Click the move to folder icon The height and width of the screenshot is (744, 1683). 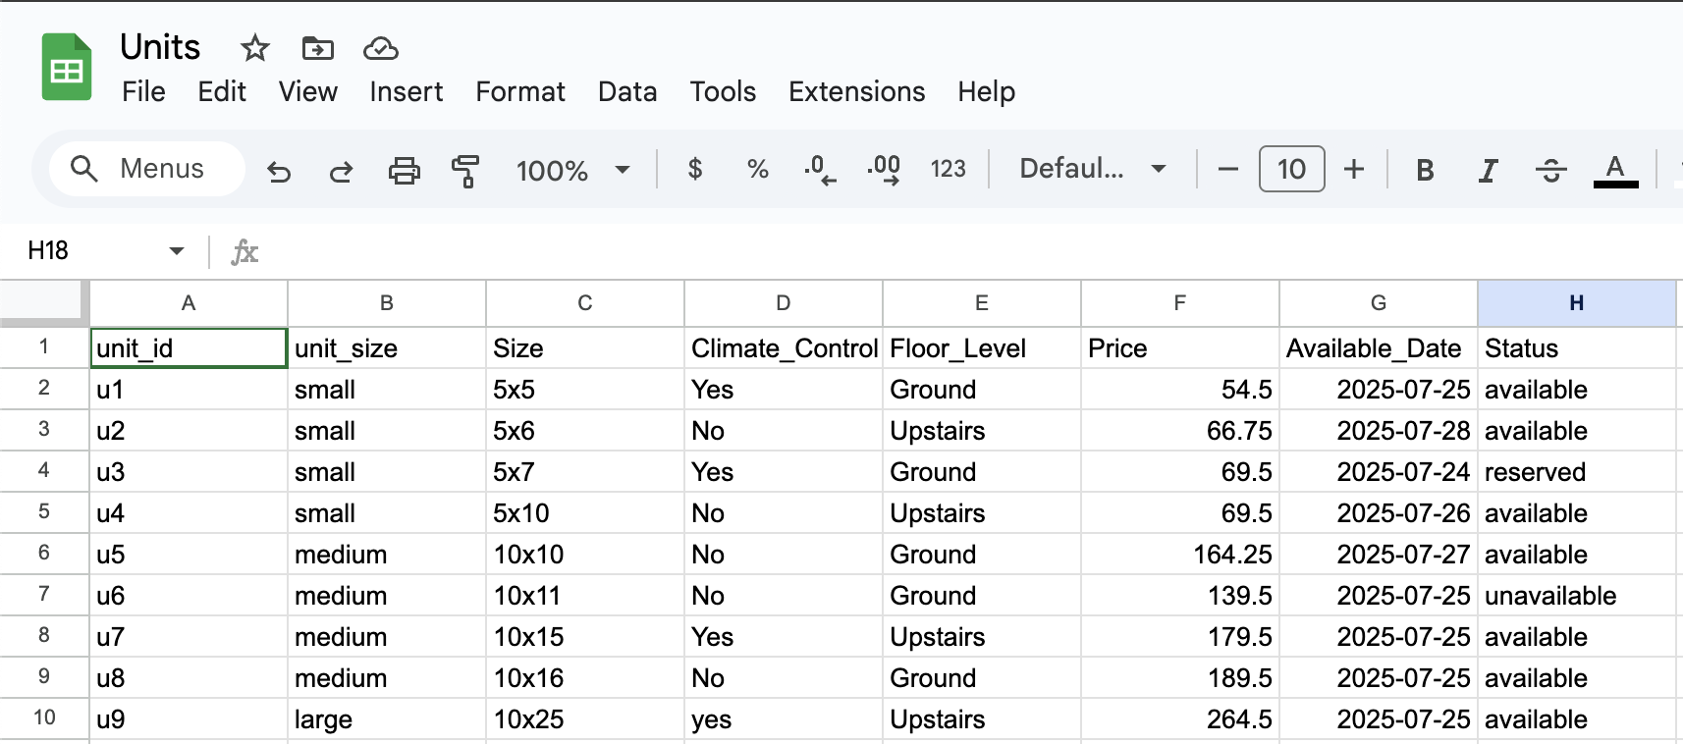tap(318, 47)
